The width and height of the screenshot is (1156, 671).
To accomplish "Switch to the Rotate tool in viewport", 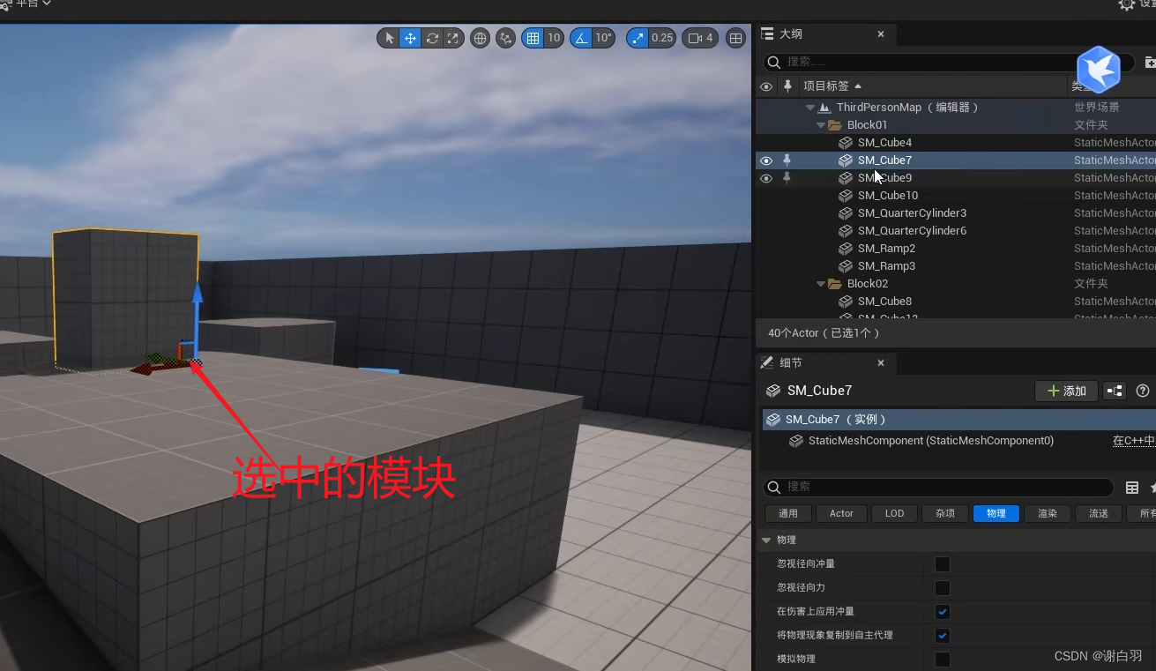I will (x=432, y=38).
